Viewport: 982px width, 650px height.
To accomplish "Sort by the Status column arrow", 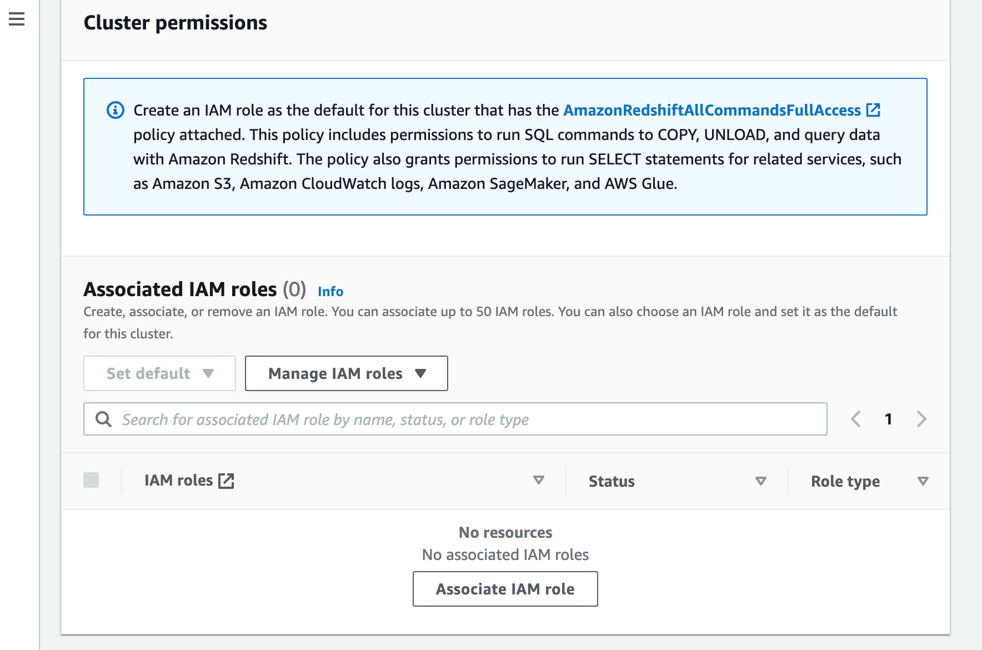I will point(761,481).
